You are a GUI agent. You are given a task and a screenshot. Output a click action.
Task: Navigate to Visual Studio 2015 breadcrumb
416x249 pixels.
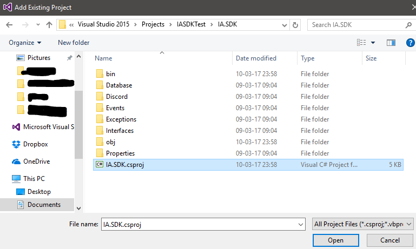click(x=103, y=24)
